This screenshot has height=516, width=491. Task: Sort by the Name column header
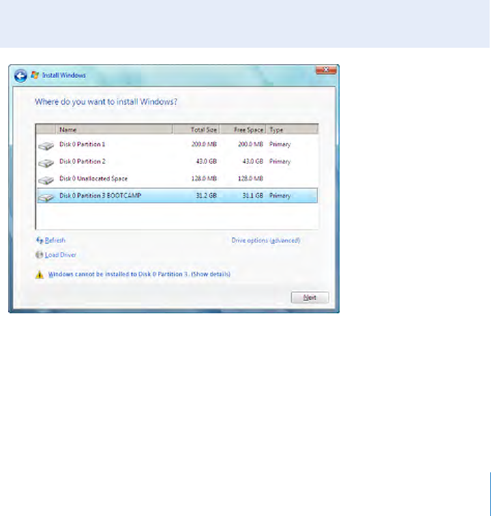tap(114, 129)
